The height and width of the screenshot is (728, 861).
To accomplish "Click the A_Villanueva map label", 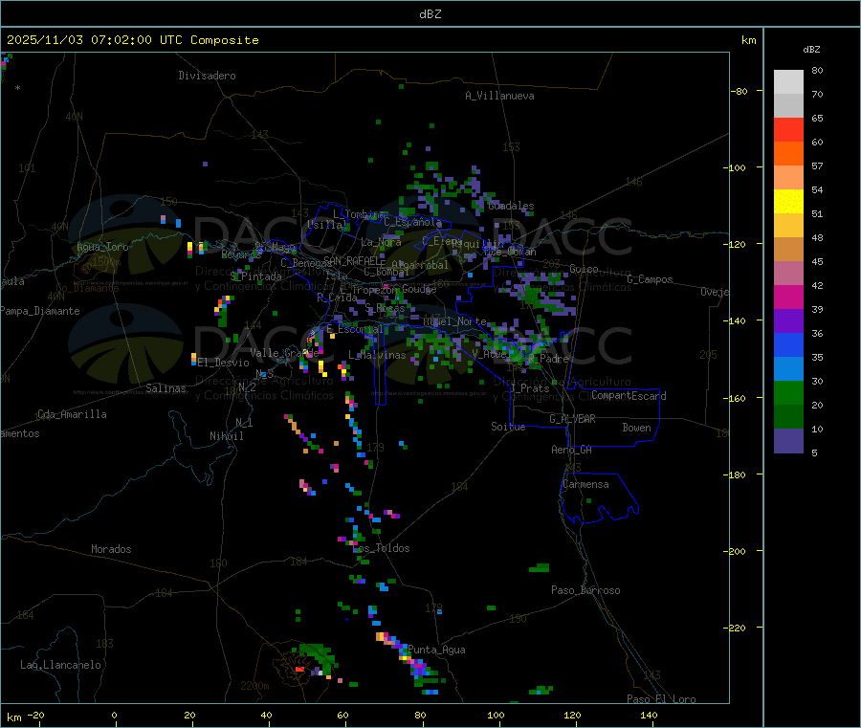I will 499,96.
